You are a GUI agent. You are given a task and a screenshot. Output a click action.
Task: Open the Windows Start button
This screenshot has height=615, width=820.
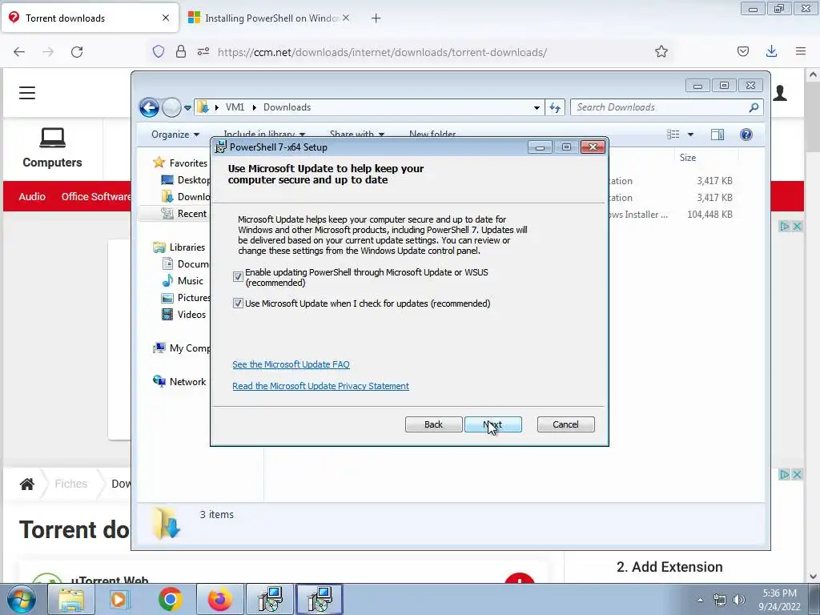click(22, 600)
